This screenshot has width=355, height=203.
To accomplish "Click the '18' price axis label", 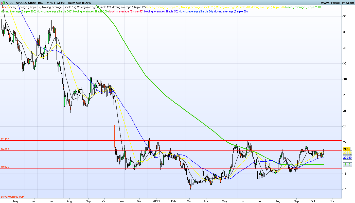I will (345, 174).
